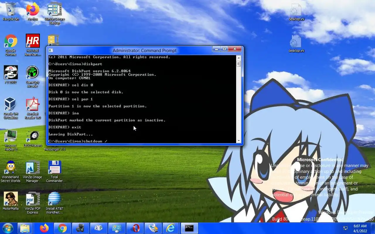Open LEGO Racers desktop shortcut

pos(33,138)
